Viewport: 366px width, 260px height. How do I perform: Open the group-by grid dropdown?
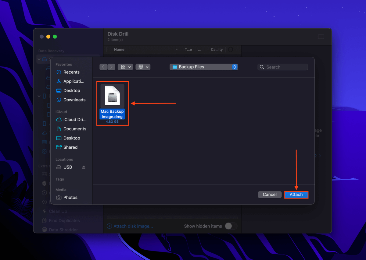(143, 67)
